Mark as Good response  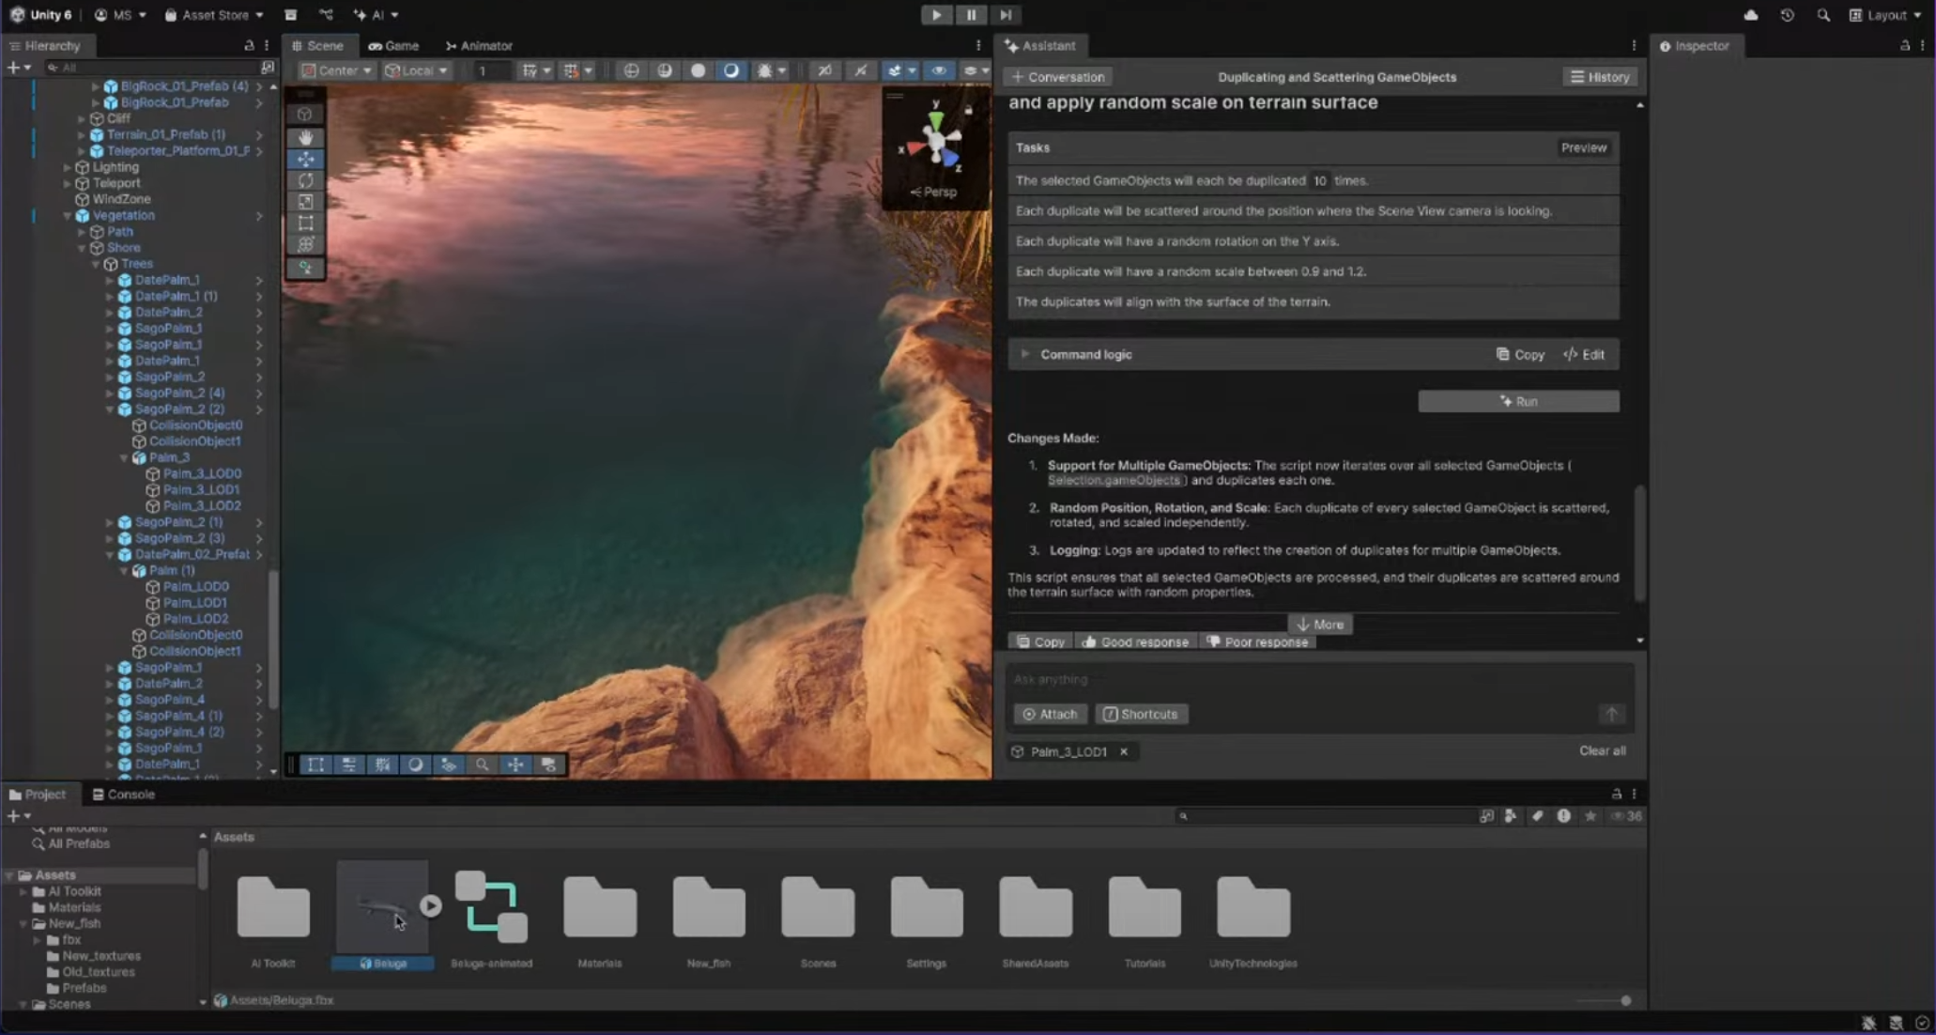tap(1135, 642)
